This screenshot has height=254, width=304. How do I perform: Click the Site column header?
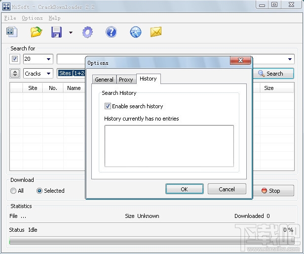[x=33, y=88]
